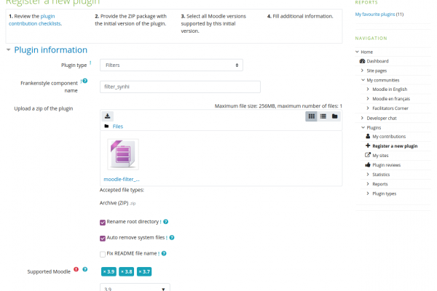This screenshot has height=291, width=437.
Task: Click the thumbs-up icon beside Plugin reviews
Action: [368, 165]
